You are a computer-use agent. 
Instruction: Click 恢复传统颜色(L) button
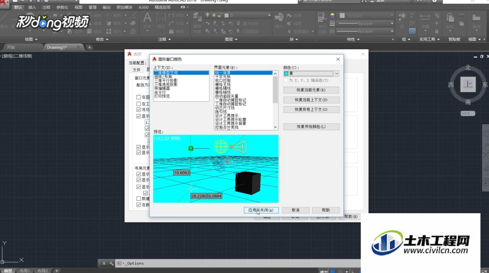pyautogui.click(x=311, y=126)
